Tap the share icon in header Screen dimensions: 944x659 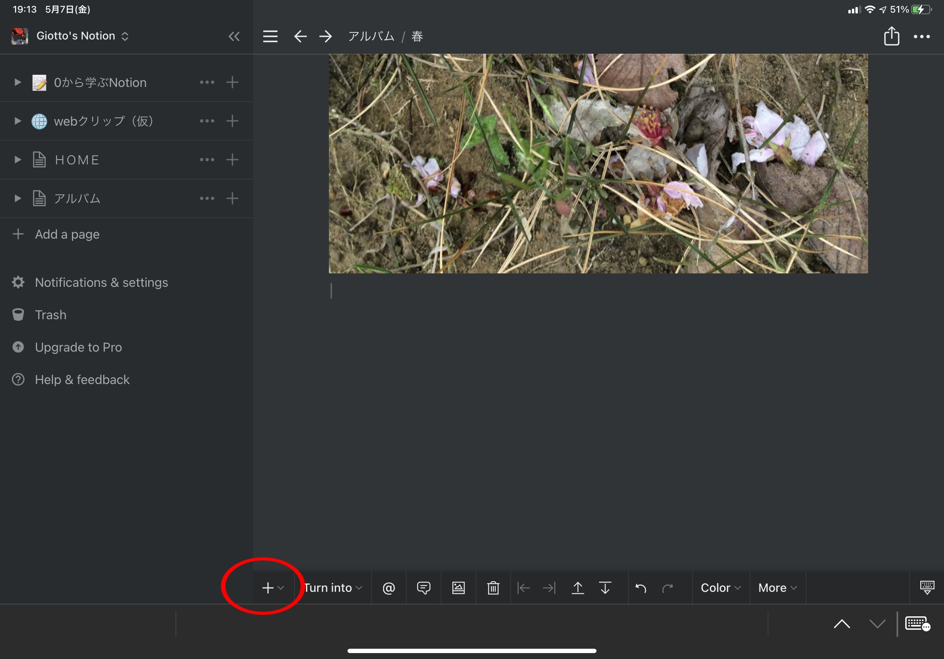pyautogui.click(x=891, y=36)
